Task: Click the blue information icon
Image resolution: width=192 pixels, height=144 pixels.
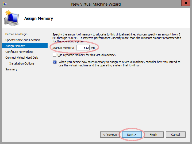Action: [x=55, y=62]
